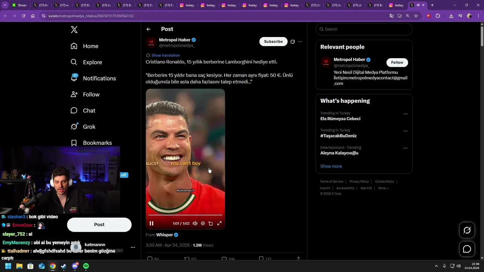Open Spotify from the taskbar
Viewport: 484px width, 272px height.
pyautogui.click(x=86, y=266)
